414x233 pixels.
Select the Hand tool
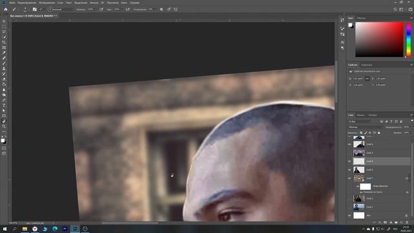[x=4, y=122]
